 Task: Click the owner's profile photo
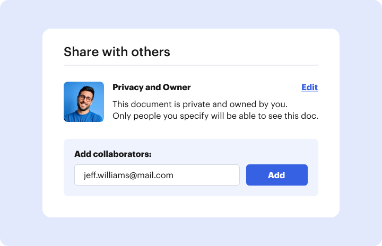[84, 102]
